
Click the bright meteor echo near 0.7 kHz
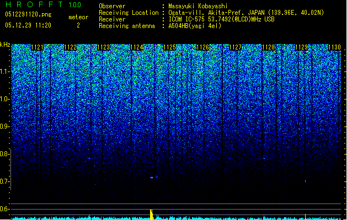click(152, 178)
